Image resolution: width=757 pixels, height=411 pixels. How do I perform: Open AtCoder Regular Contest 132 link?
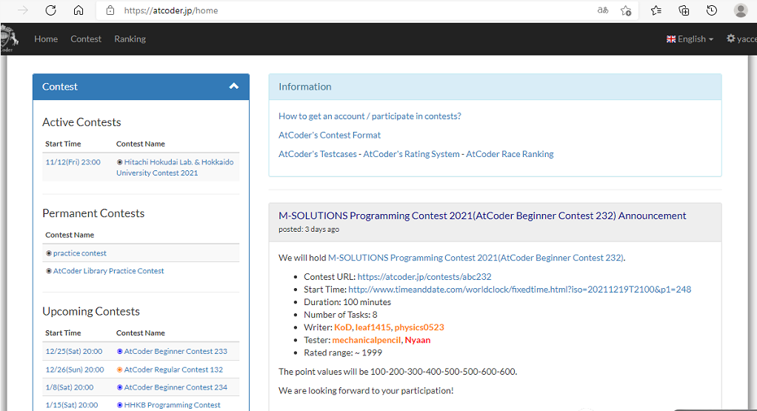[173, 370]
